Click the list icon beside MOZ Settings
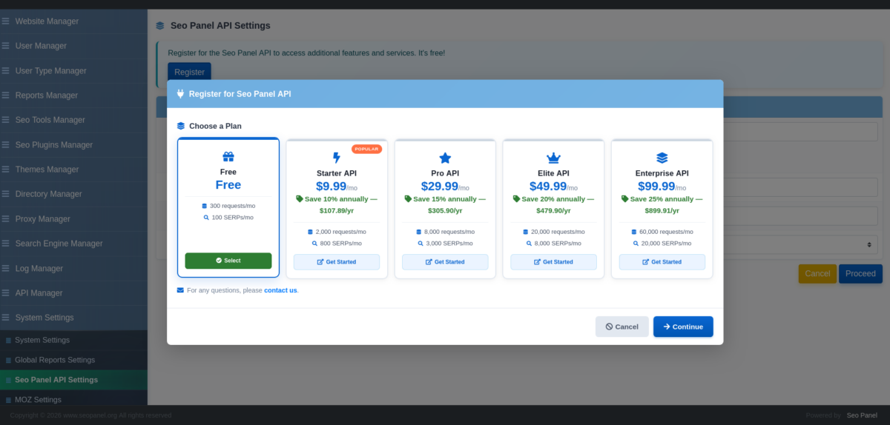This screenshot has width=890, height=425. click(x=9, y=401)
